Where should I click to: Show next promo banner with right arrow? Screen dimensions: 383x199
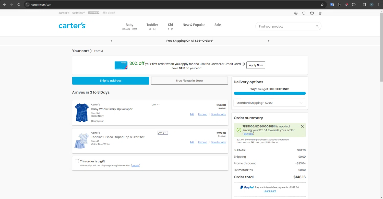(268, 41)
